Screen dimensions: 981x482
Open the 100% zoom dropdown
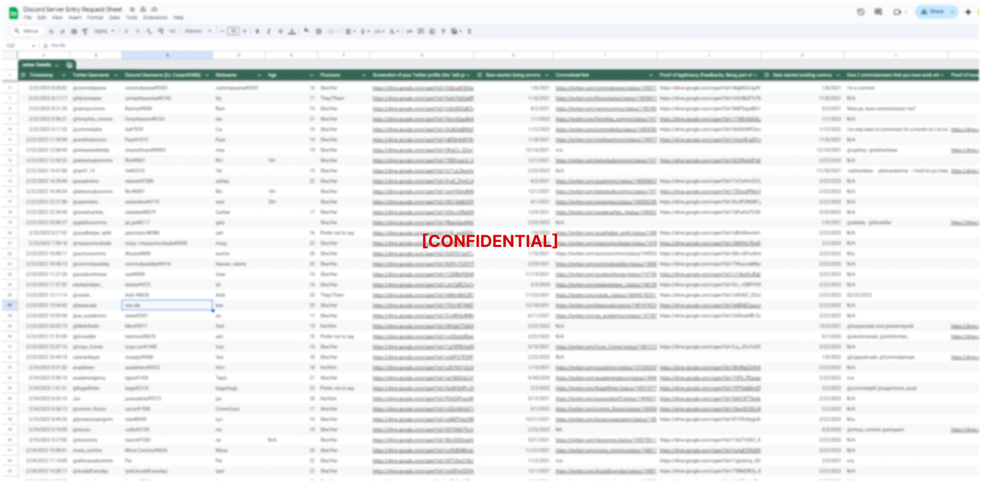pyautogui.click(x=104, y=32)
